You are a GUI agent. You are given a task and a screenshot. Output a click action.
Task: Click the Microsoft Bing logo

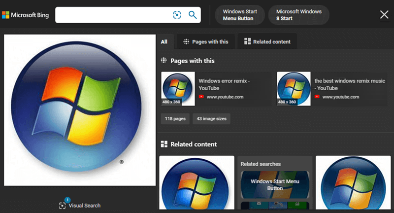point(25,15)
